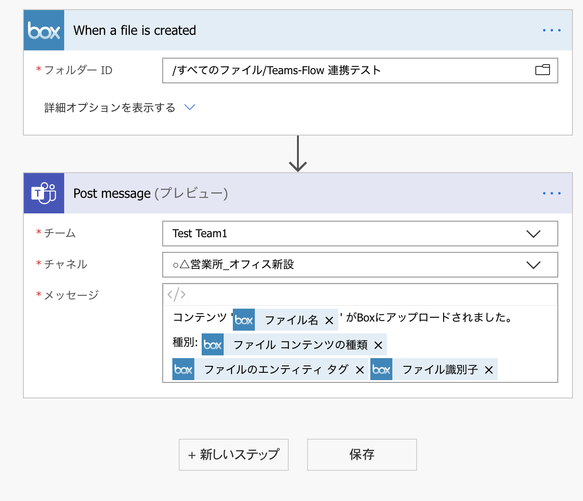Click the フォルダー ID input field

coord(321,70)
